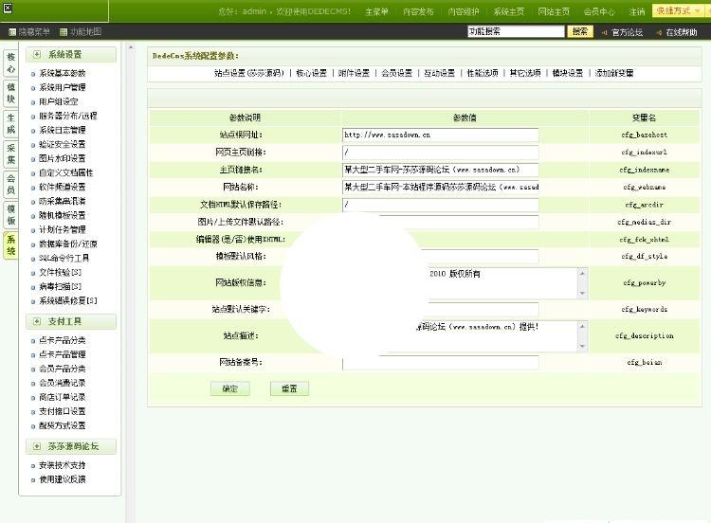The height and width of the screenshot is (523, 711).
Task: Switch to the 互动设置 config tab
Action: pyautogui.click(x=439, y=73)
